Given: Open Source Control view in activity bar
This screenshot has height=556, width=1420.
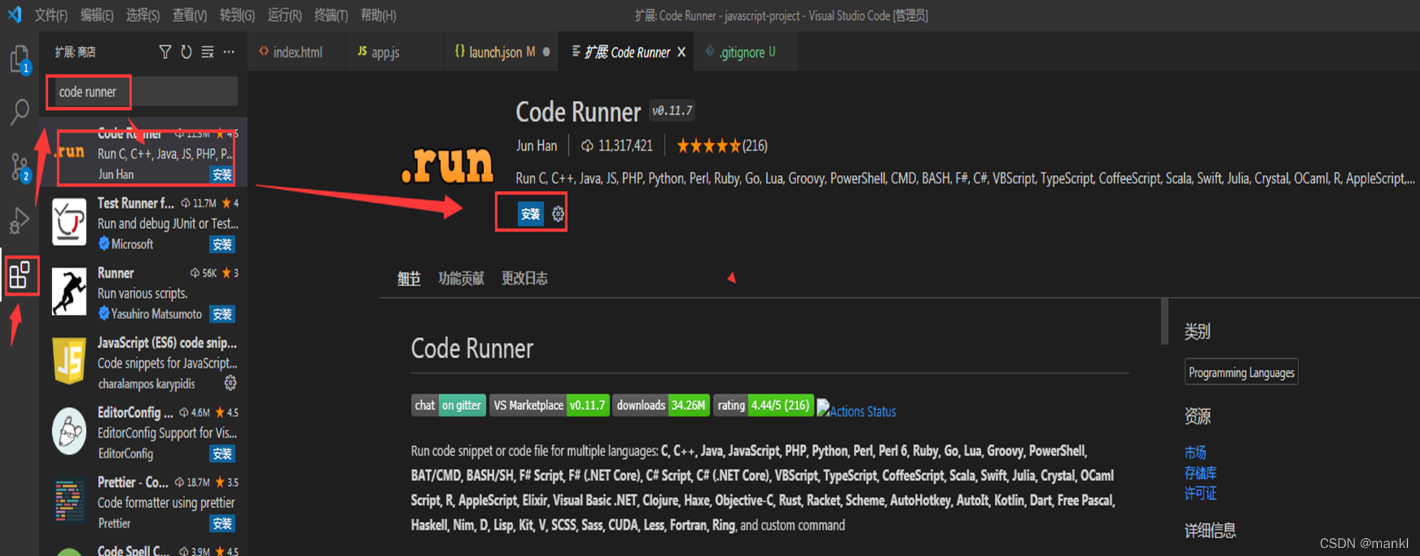Looking at the screenshot, I should (x=20, y=167).
